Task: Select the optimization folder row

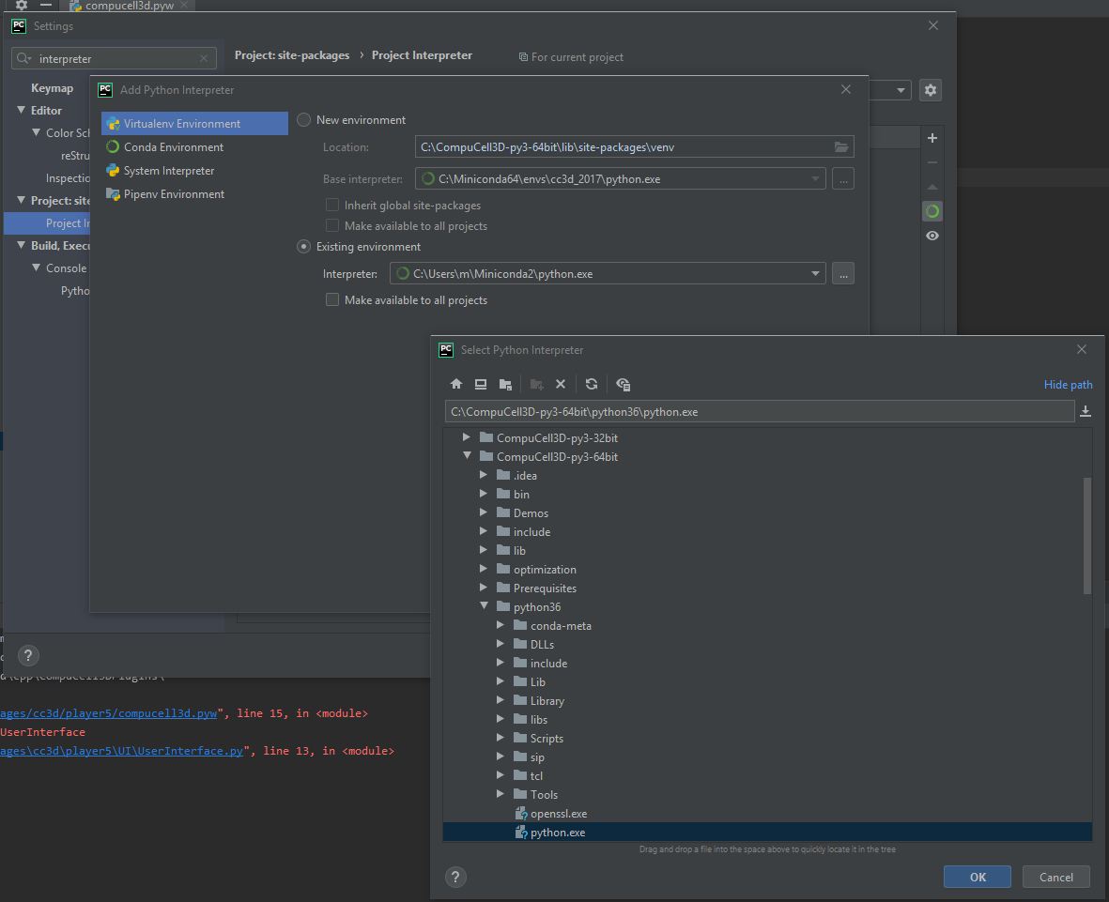Action: tap(767, 569)
